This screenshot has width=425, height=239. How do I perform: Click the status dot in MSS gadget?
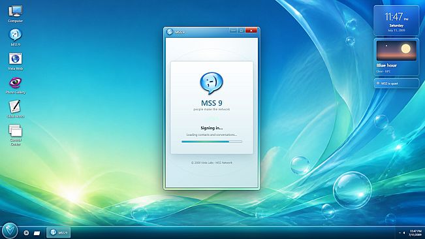click(378, 83)
